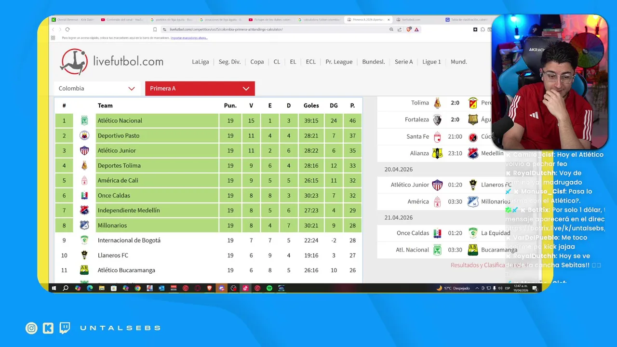Screen dimensions: 617x347
Task: Open the Windows Start menu
Action: (x=54, y=288)
